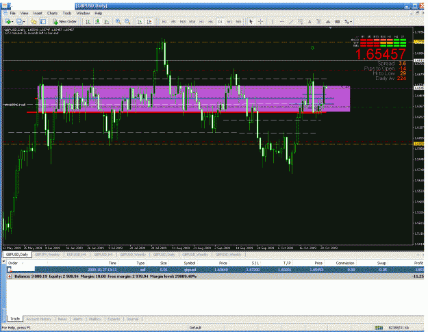
Task: Select the M30 timeframe
Action: 192,21
